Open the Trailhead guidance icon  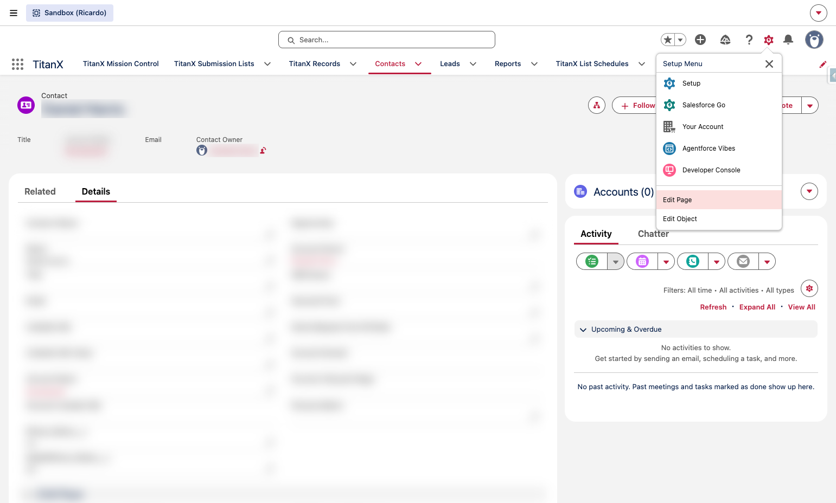(725, 40)
